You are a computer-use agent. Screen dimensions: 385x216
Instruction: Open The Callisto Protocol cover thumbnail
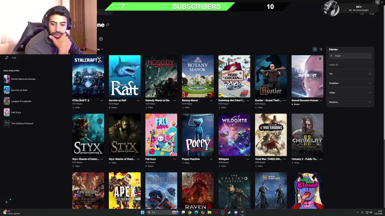(234, 190)
